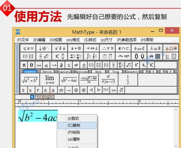
Task: Insert the one-half fraction
Action: click(x=128, y=80)
